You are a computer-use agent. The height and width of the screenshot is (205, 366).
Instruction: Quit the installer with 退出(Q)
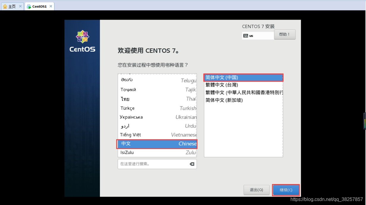pyautogui.click(x=256, y=190)
